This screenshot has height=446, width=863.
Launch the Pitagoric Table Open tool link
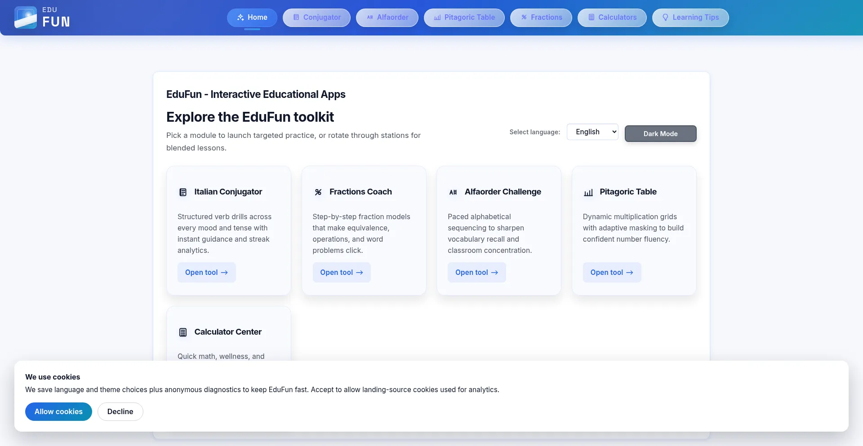[612, 273]
